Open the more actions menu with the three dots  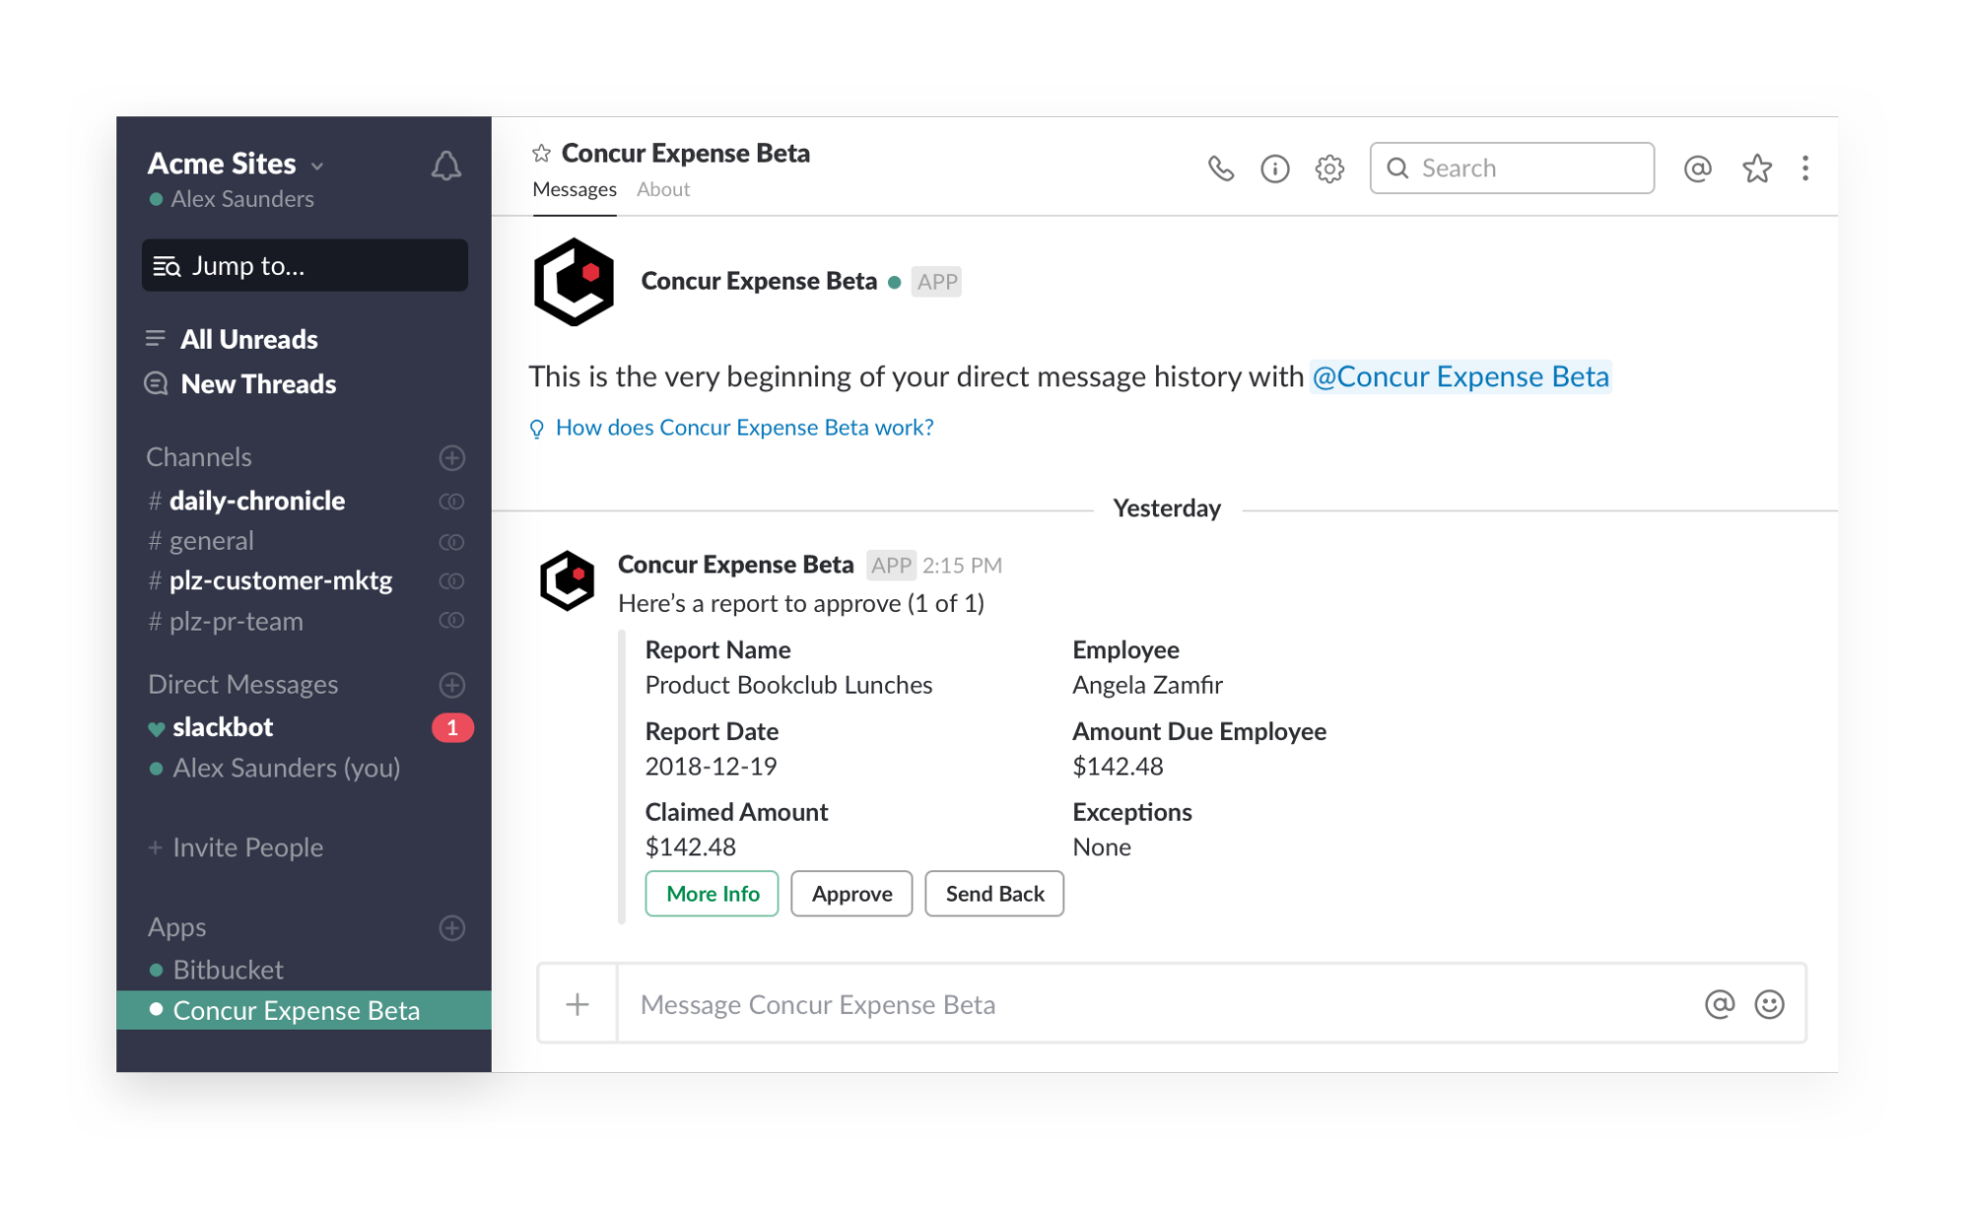click(1805, 168)
